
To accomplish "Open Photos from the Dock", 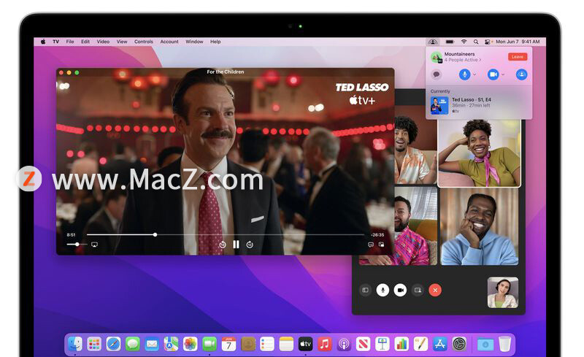I will pos(190,344).
